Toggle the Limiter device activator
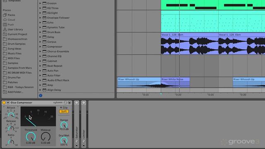 click(84, 103)
